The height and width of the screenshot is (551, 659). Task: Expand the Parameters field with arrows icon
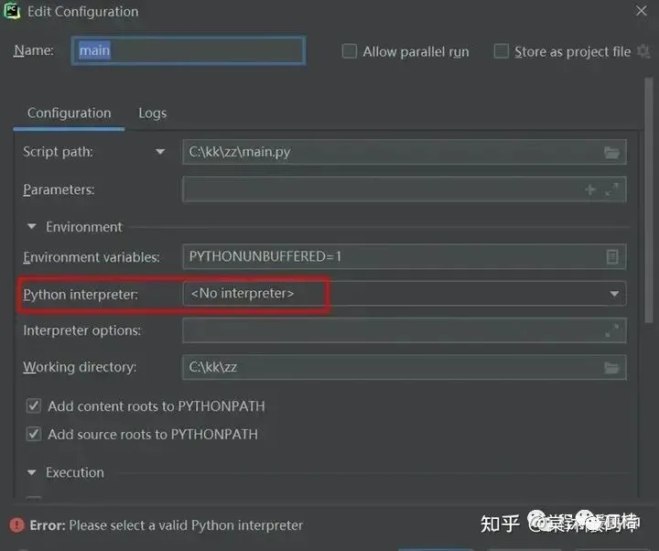tap(612, 189)
